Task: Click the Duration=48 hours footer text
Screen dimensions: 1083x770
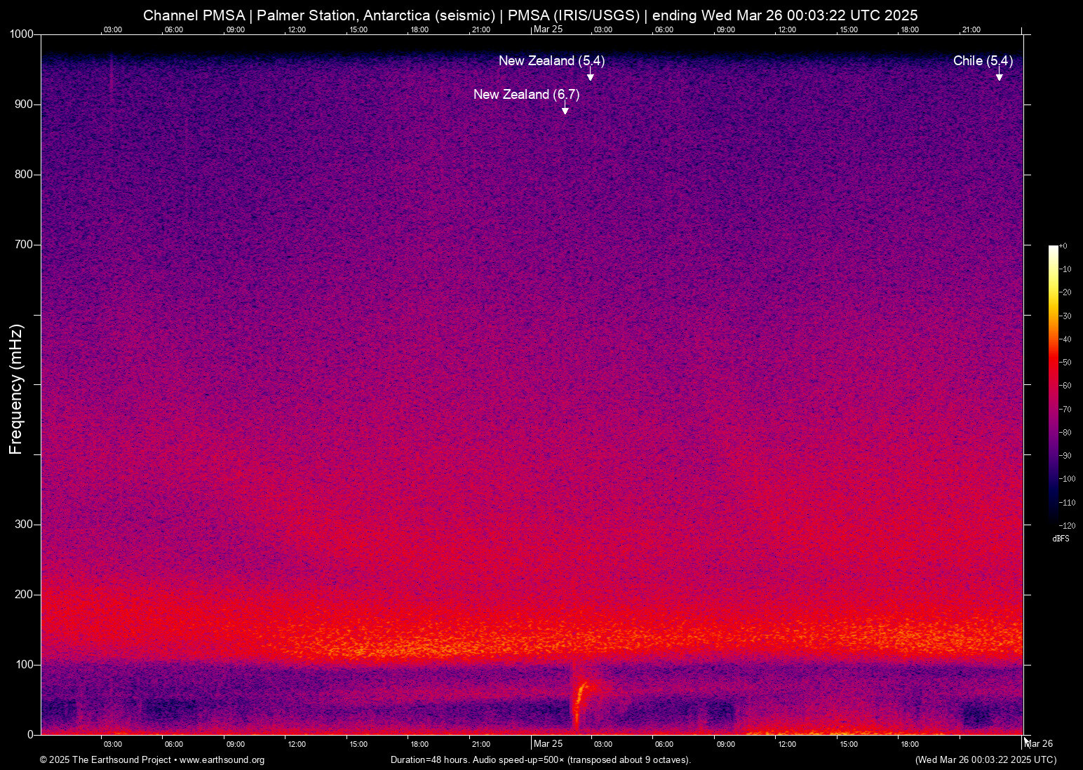Action: click(x=541, y=760)
